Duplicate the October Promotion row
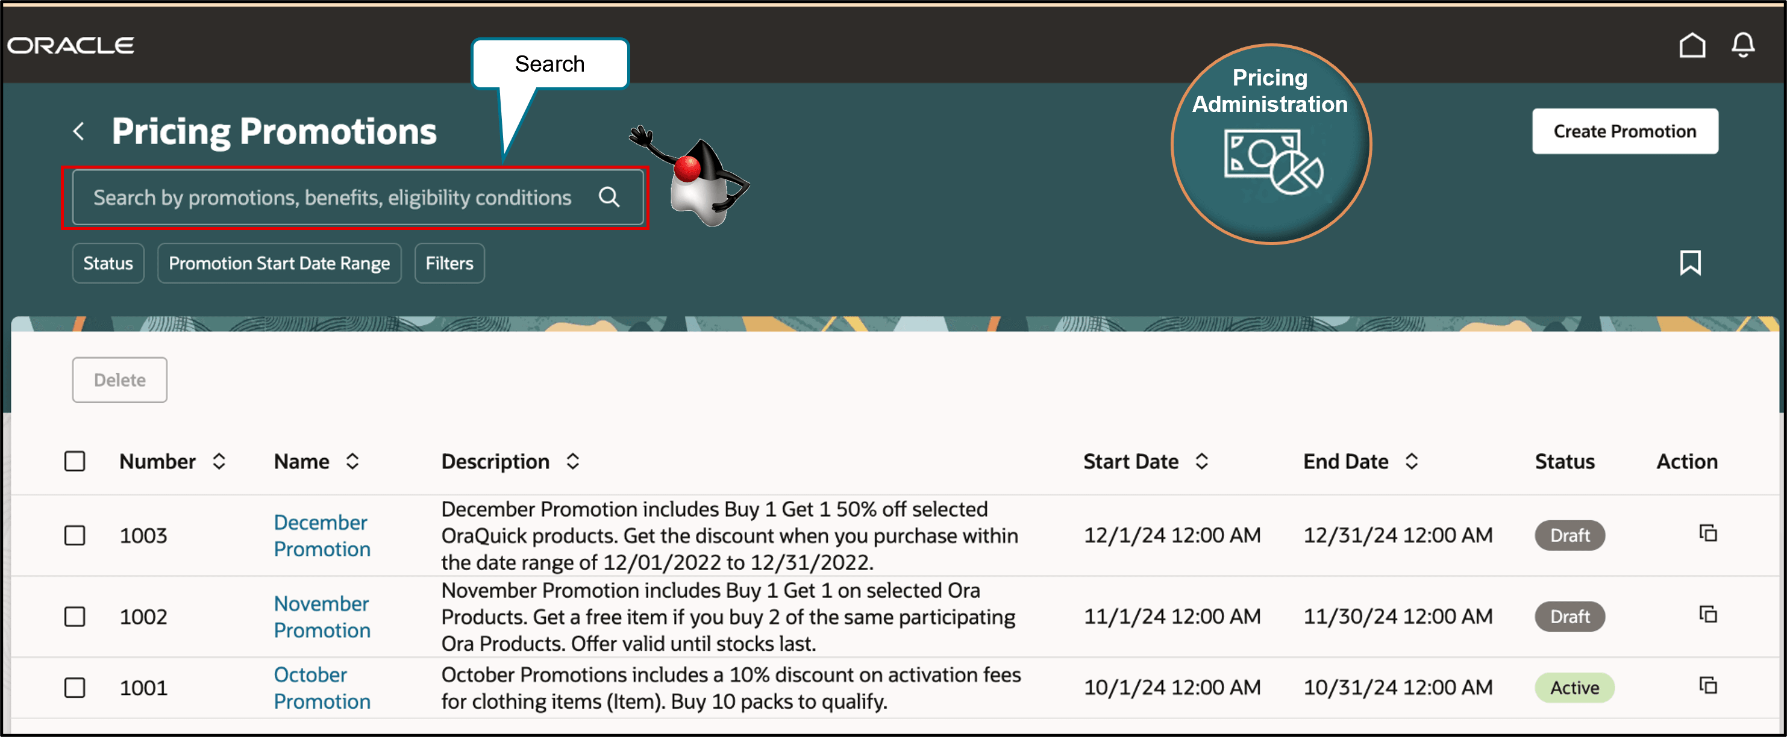 point(1708,686)
